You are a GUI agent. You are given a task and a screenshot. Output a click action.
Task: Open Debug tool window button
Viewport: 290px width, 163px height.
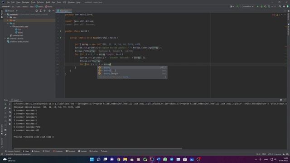click(36, 151)
